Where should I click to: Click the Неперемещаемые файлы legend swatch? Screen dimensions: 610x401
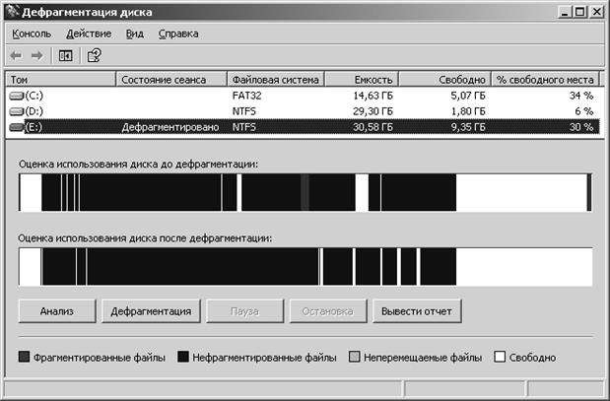(x=355, y=357)
